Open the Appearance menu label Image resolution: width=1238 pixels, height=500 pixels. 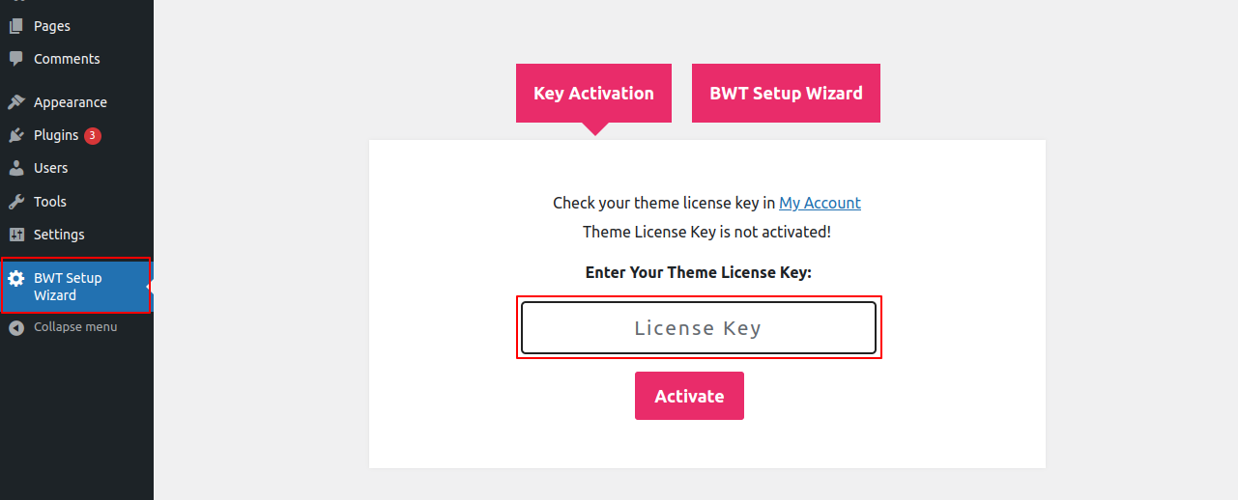(x=71, y=102)
